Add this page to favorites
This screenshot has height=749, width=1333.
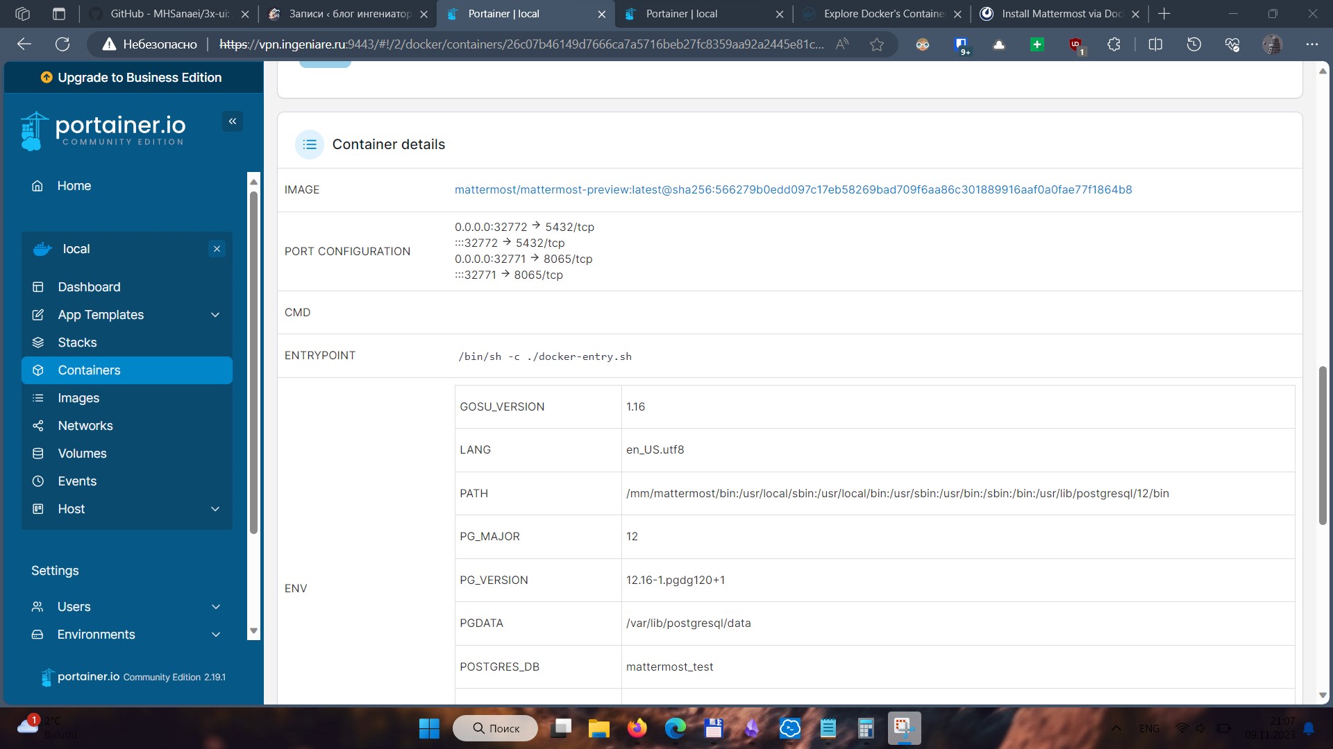[x=877, y=44]
